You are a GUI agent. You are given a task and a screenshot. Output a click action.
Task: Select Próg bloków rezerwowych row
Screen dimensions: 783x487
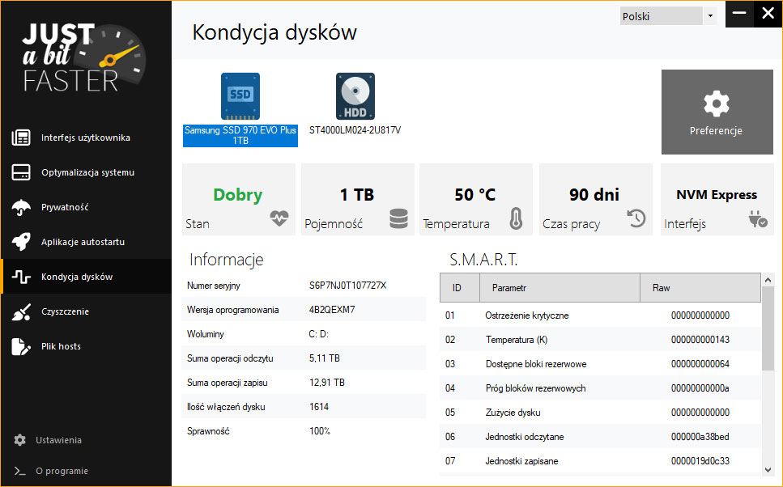coord(600,388)
